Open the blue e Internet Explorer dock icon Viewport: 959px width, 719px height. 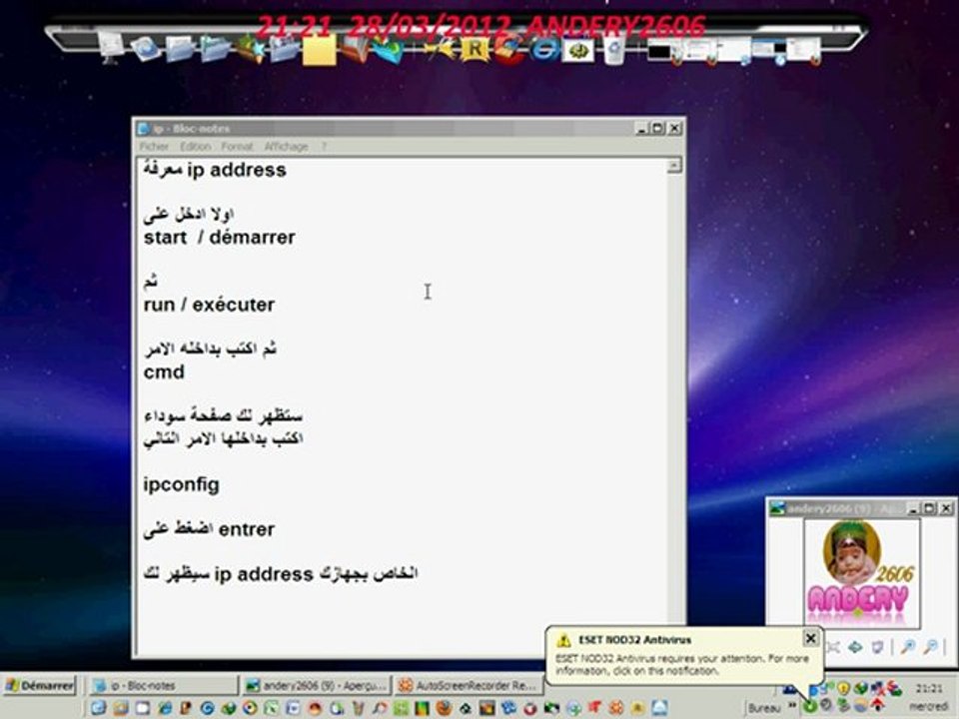tap(543, 50)
